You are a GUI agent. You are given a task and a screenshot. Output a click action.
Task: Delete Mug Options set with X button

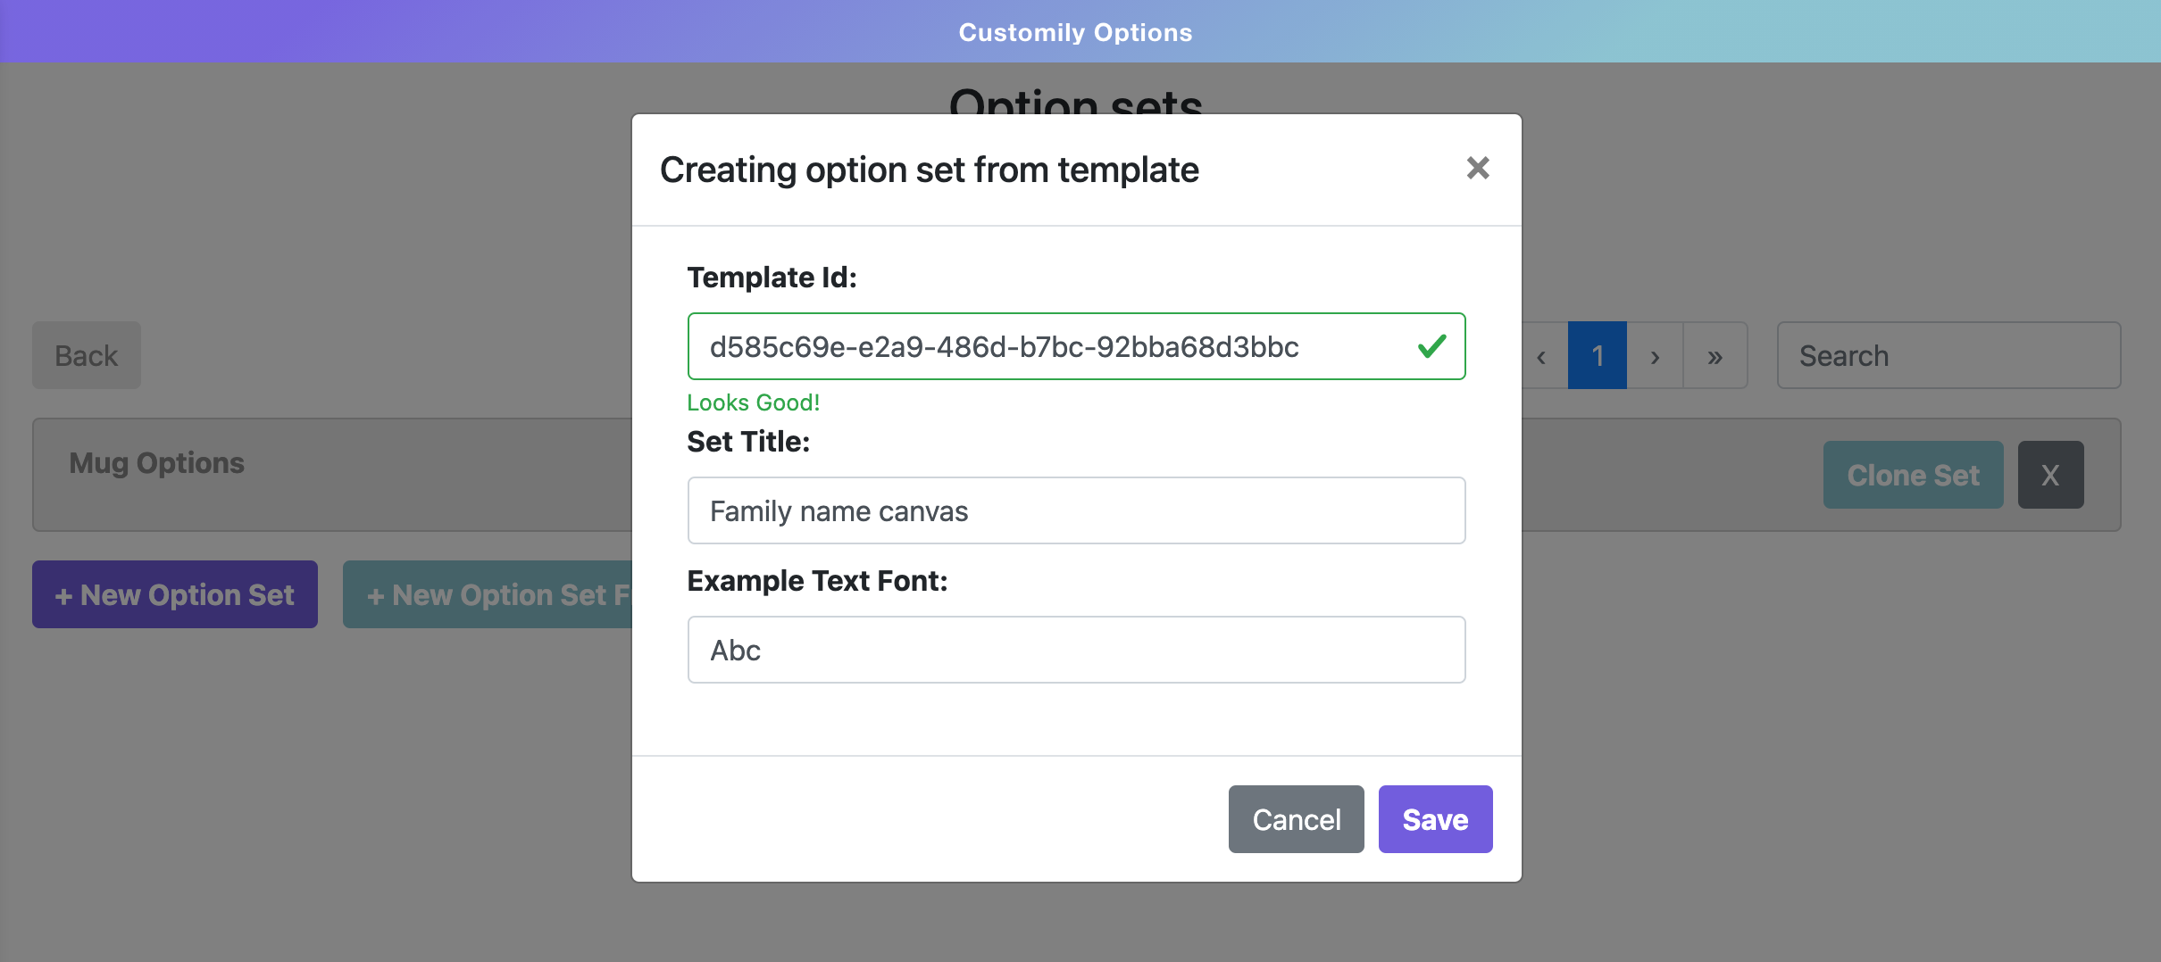2050,475
